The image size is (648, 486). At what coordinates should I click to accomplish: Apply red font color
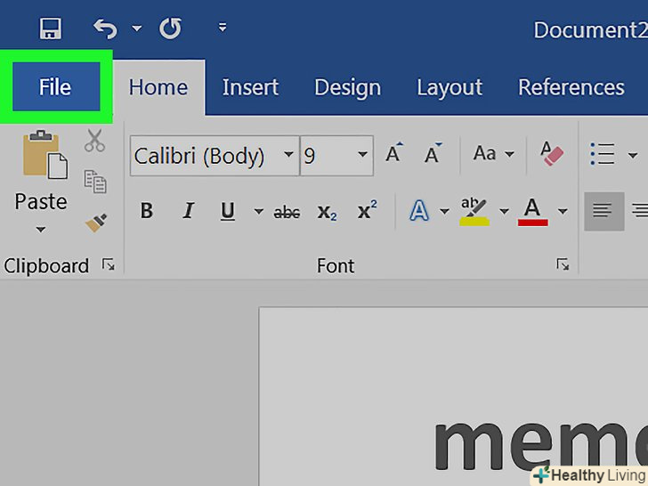tap(532, 212)
